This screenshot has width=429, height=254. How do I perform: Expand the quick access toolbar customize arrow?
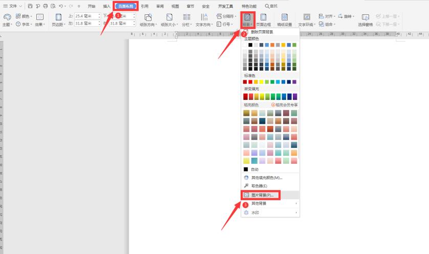pyautogui.click(x=79, y=6)
